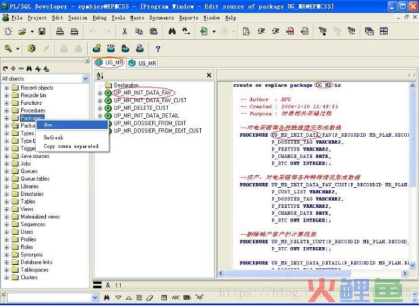Click the find next down-triangle icon
419x306 pixels.
118,297
